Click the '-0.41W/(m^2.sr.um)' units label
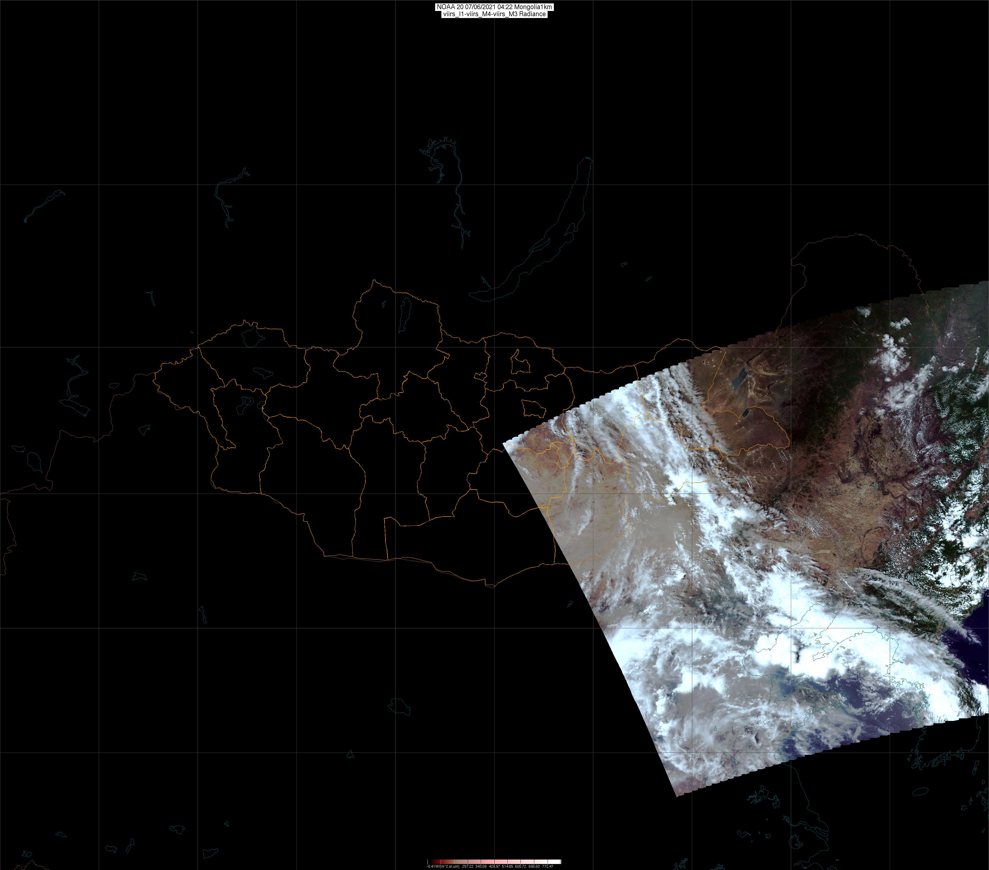 click(443, 866)
